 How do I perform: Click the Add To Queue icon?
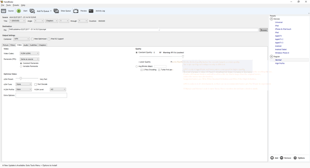click(32, 11)
